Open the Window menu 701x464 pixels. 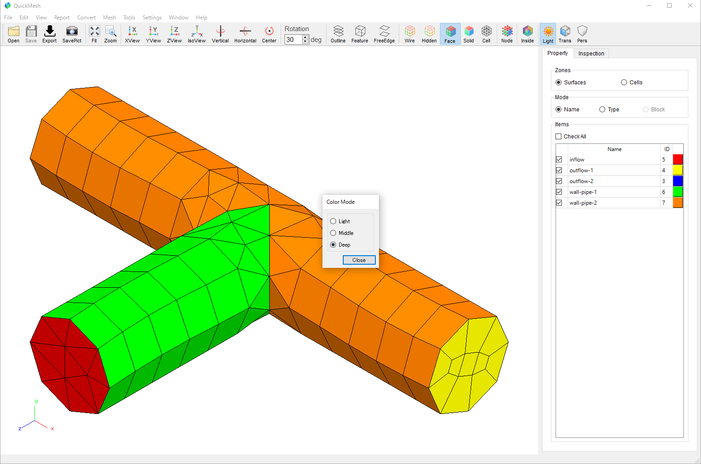[x=179, y=18]
